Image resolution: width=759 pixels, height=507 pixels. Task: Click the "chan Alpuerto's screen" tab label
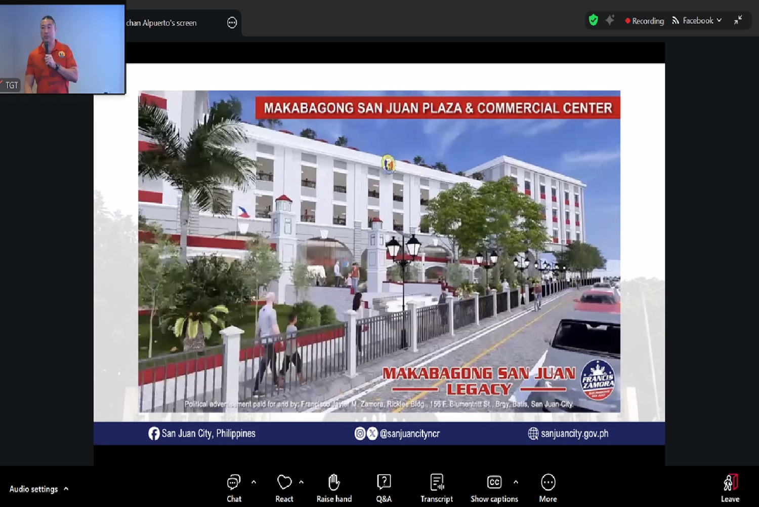[161, 23]
